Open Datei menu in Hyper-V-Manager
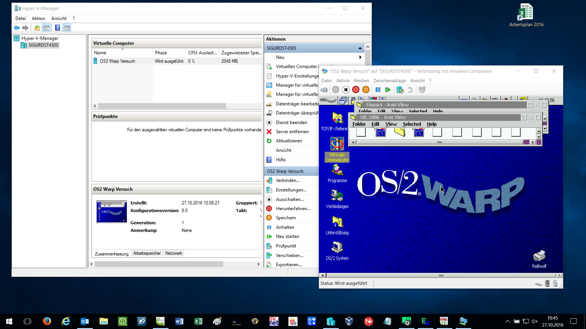Viewport: 586px width, 329px height. click(20, 18)
